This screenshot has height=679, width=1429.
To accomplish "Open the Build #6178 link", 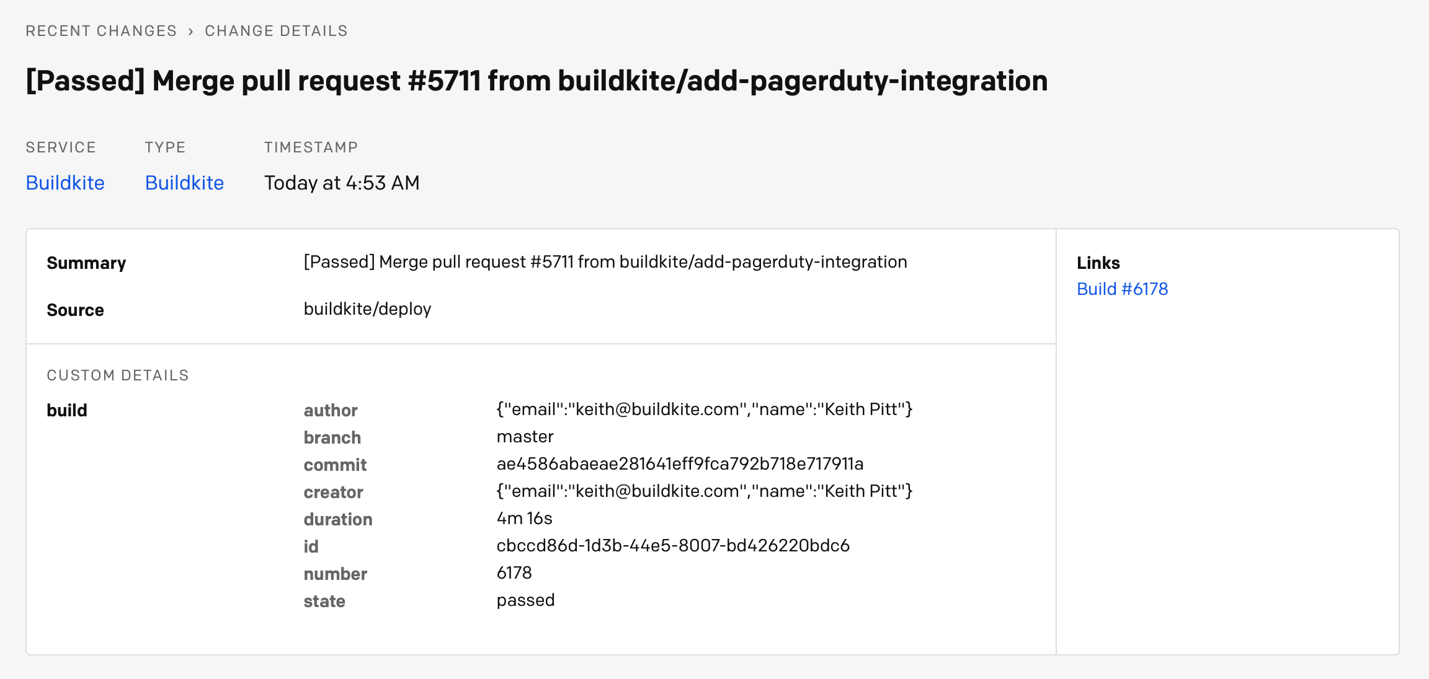I will point(1123,289).
